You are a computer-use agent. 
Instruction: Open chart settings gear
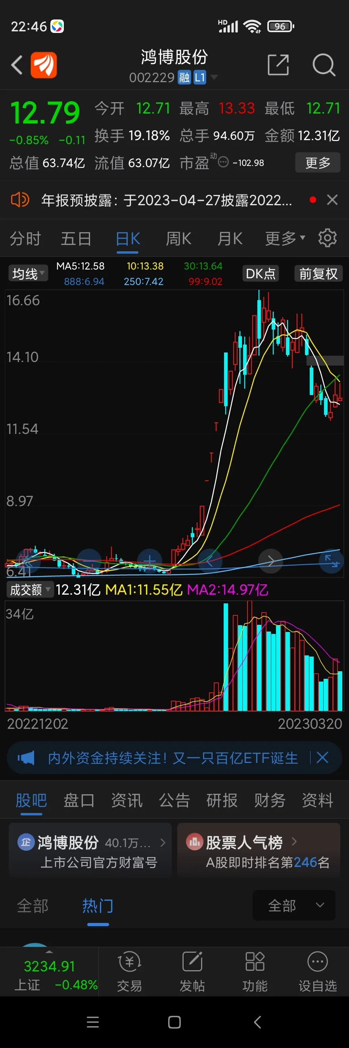point(328,238)
